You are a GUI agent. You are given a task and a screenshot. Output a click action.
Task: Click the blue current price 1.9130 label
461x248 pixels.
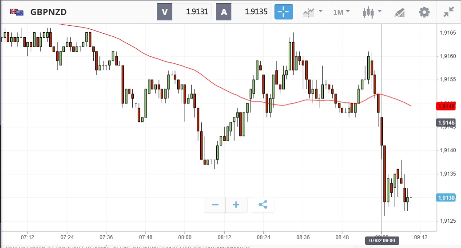[x=446, y=198]
